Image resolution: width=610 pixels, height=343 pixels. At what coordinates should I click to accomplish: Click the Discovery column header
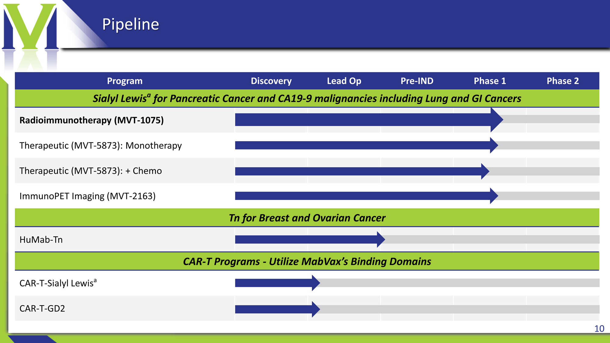click(x=271, y=81)
